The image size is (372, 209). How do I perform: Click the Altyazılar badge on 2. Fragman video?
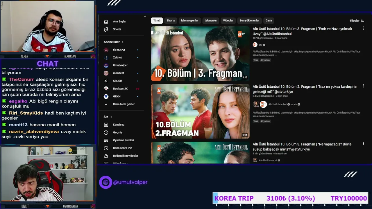[265, 121]
